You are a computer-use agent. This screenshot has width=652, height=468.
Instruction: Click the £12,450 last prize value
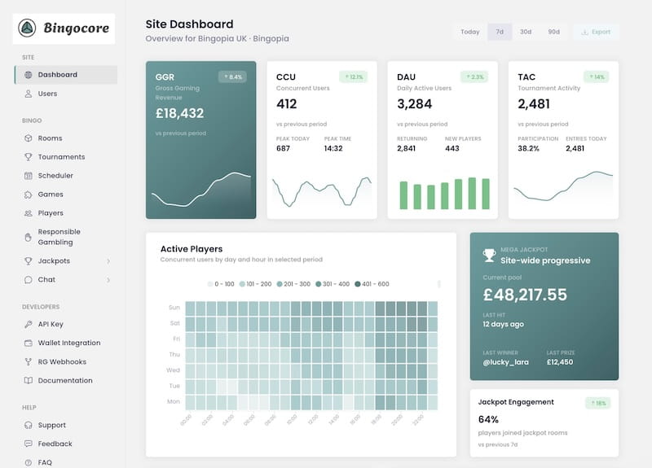click(x=560, y=362)
